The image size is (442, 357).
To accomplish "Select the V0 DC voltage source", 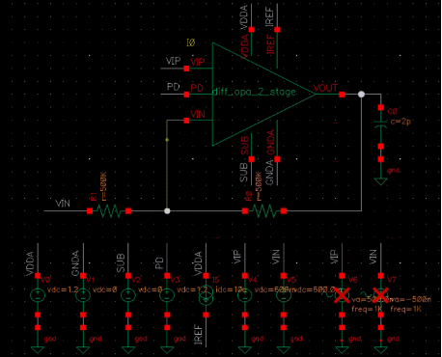I will click(x=38, y=295).
